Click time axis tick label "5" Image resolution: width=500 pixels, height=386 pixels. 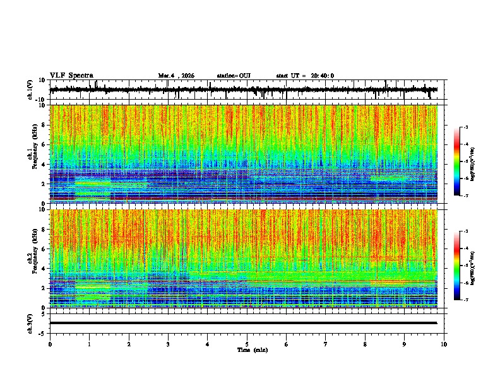[x=247, y=344]
